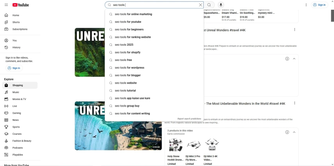Collapse the second video's products section chevron
Screen dimensions: 334x166
click(294, 132)
